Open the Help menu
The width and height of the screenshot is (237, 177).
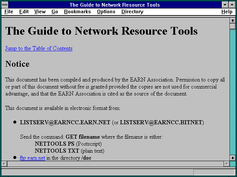click(227, 12)
